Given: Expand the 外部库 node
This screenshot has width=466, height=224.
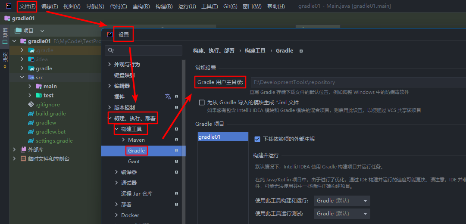Looking at the screenshot, I should point(14,149).
